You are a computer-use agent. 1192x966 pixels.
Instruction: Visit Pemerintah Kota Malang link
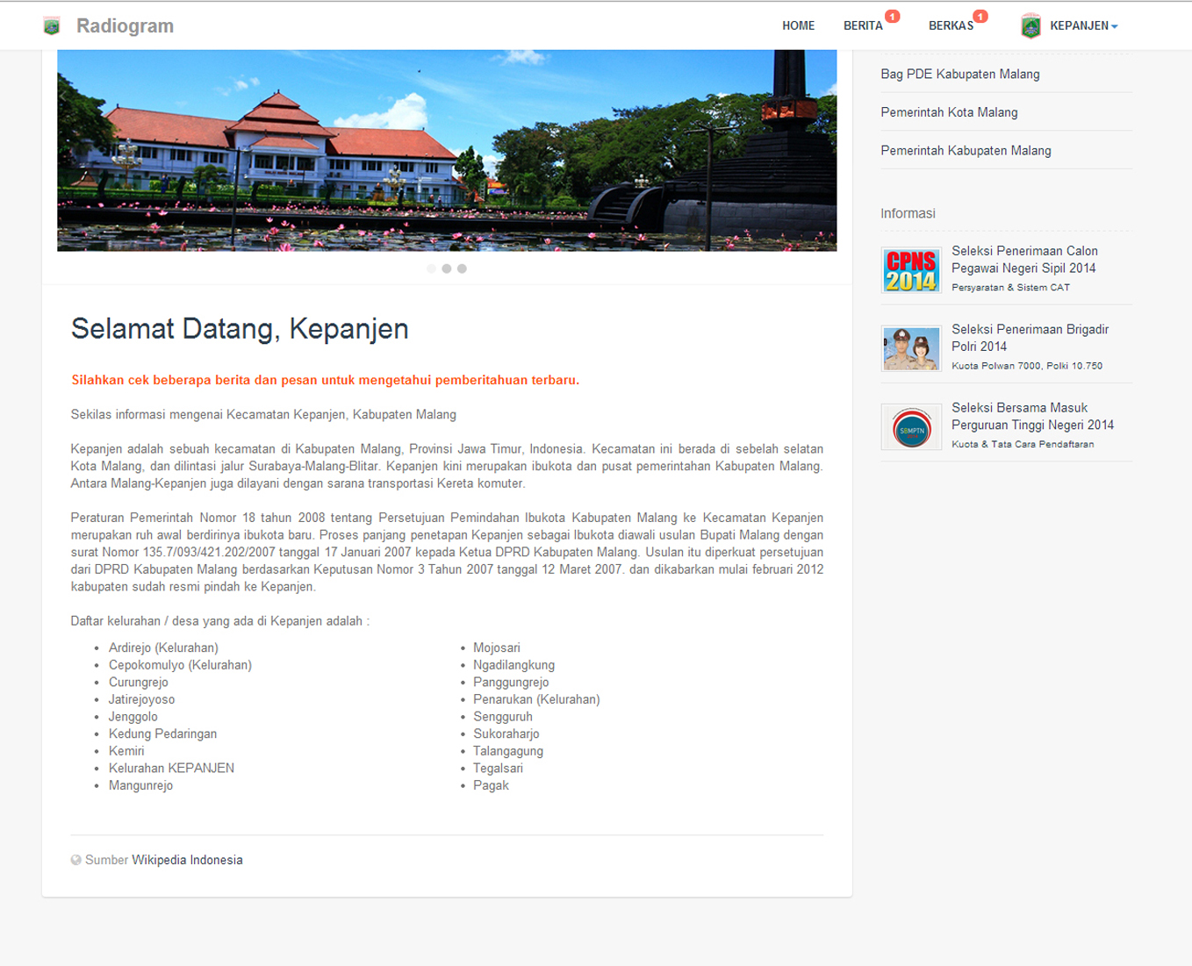coord(949,112)
